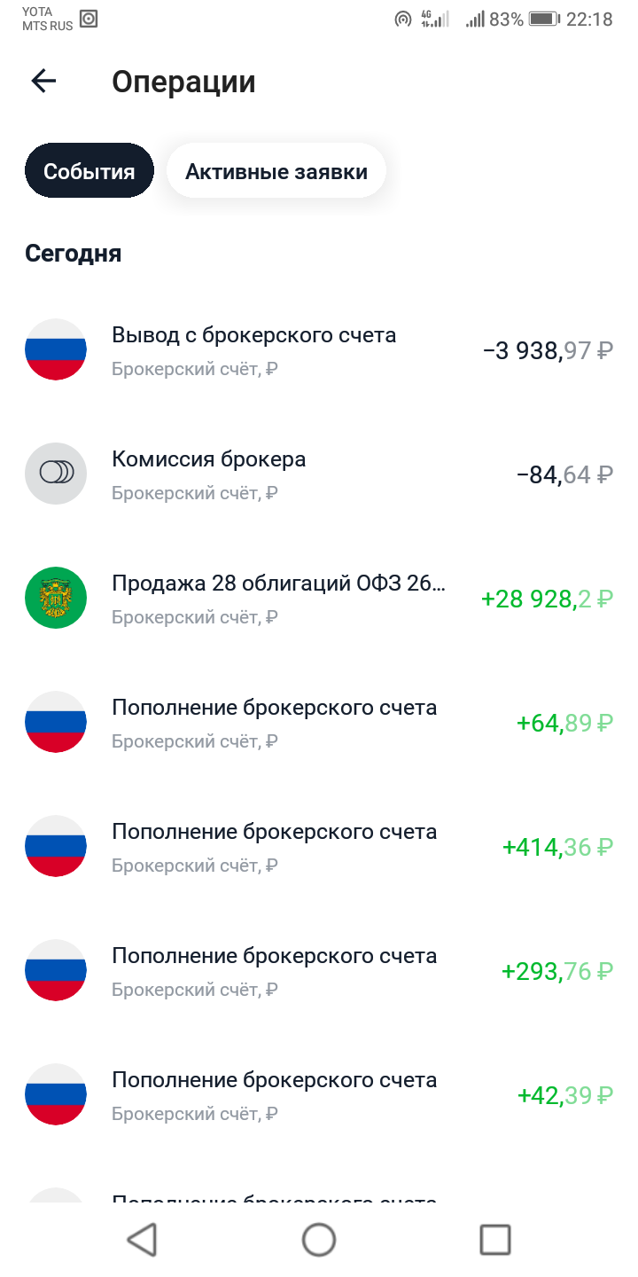Viewport: 638px width, 1277px height.
Task: Open the Продажа 28 облигаций ОФЗ operation
Action: (319, 598)
